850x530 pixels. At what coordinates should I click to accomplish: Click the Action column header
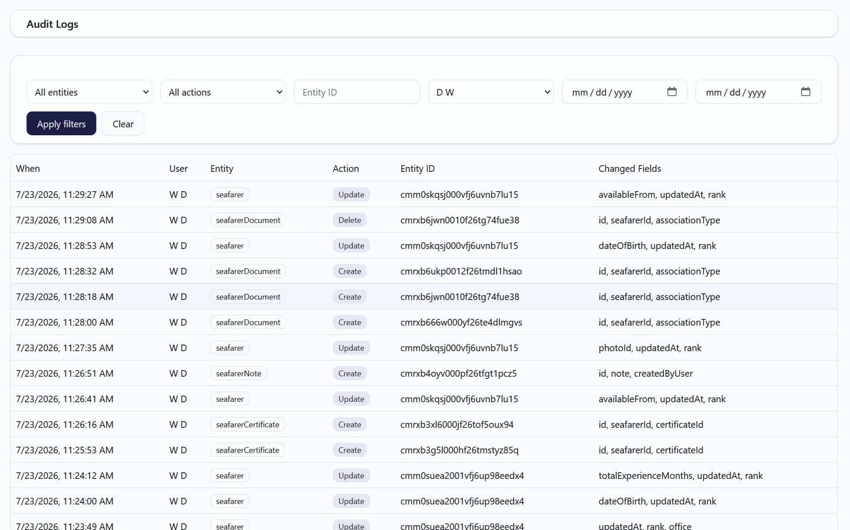click(346, 168)
